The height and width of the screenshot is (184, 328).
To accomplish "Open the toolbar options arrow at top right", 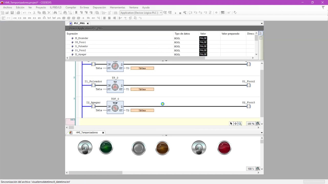I will click(323, 7).
